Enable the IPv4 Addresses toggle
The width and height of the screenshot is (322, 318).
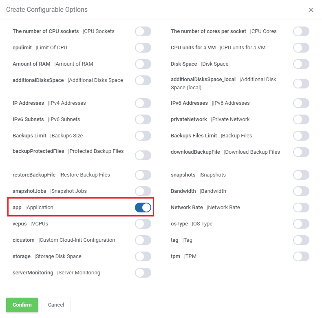tap(143, 103)
